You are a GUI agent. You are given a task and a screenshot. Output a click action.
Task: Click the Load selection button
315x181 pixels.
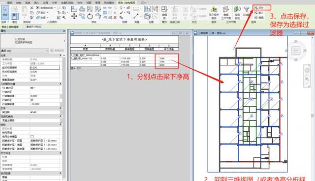pos(259,13)
